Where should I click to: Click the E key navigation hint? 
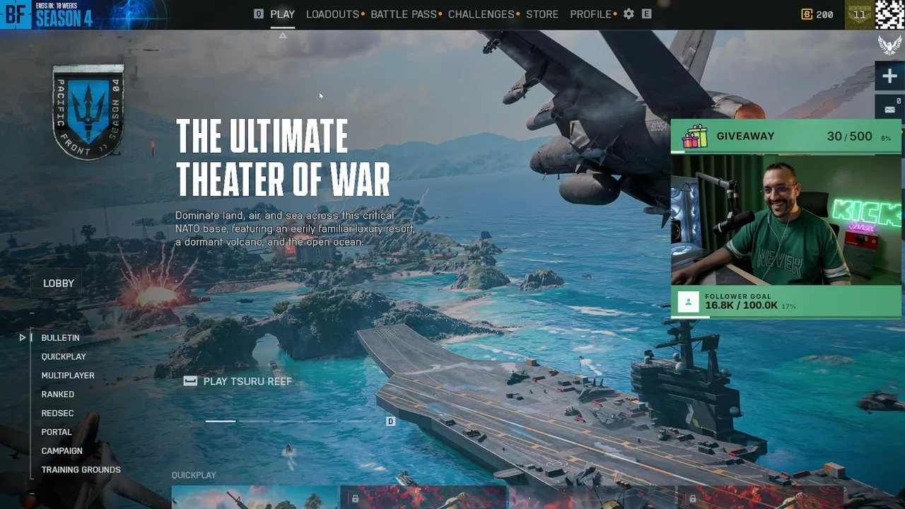pos(646,14)
